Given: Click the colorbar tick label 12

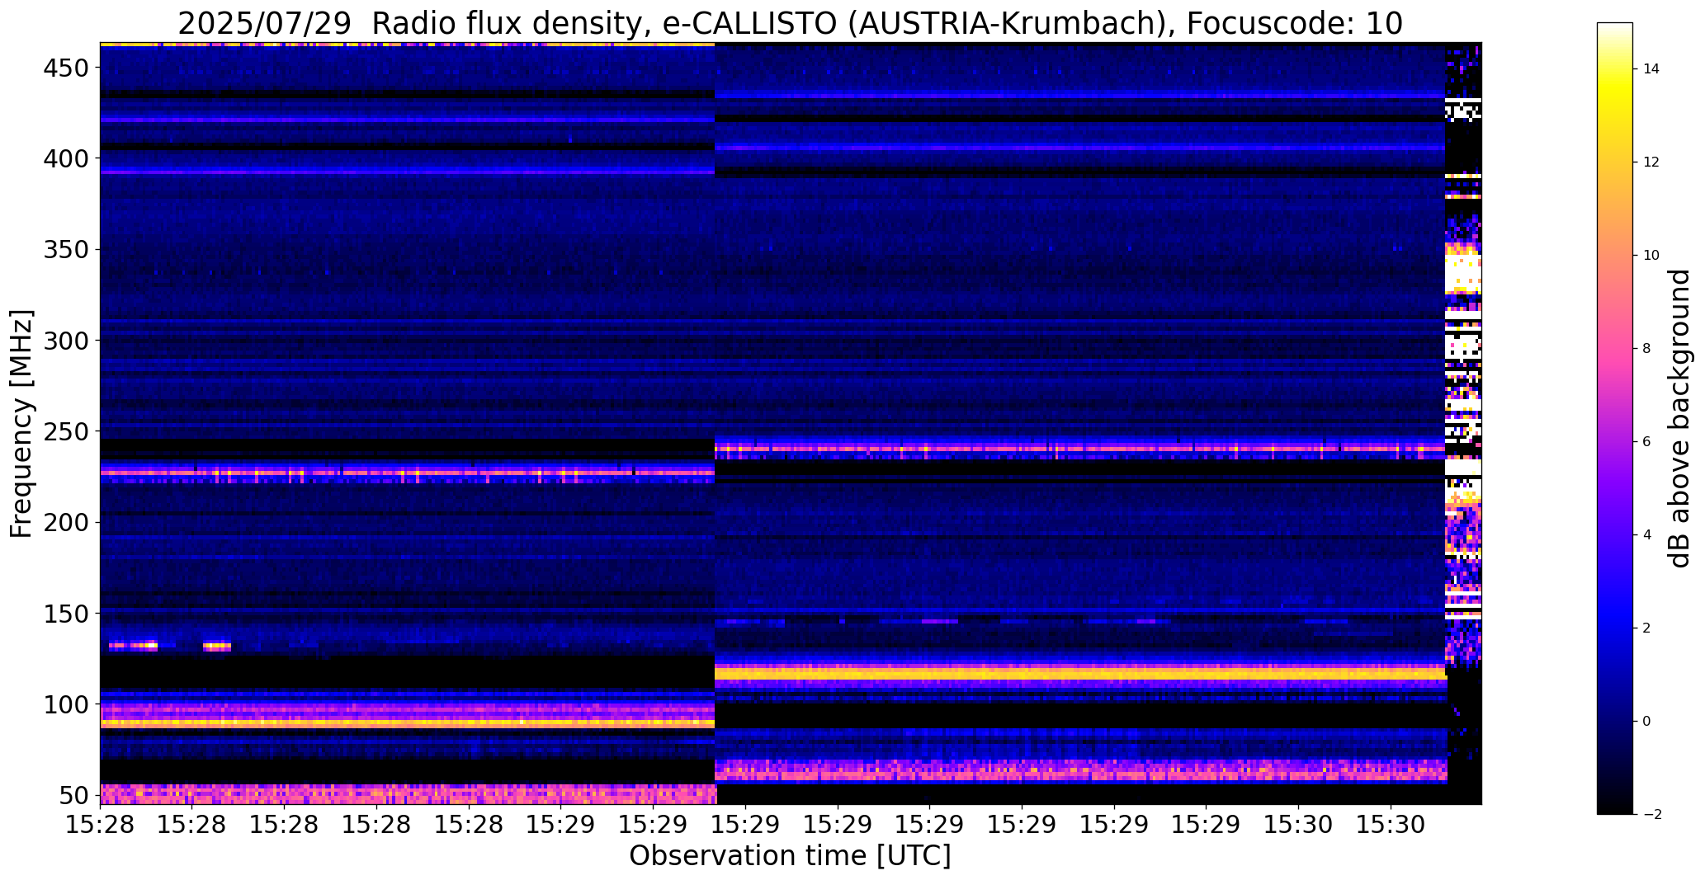Looking at the screenshot, I should [x=1651, y=162].
